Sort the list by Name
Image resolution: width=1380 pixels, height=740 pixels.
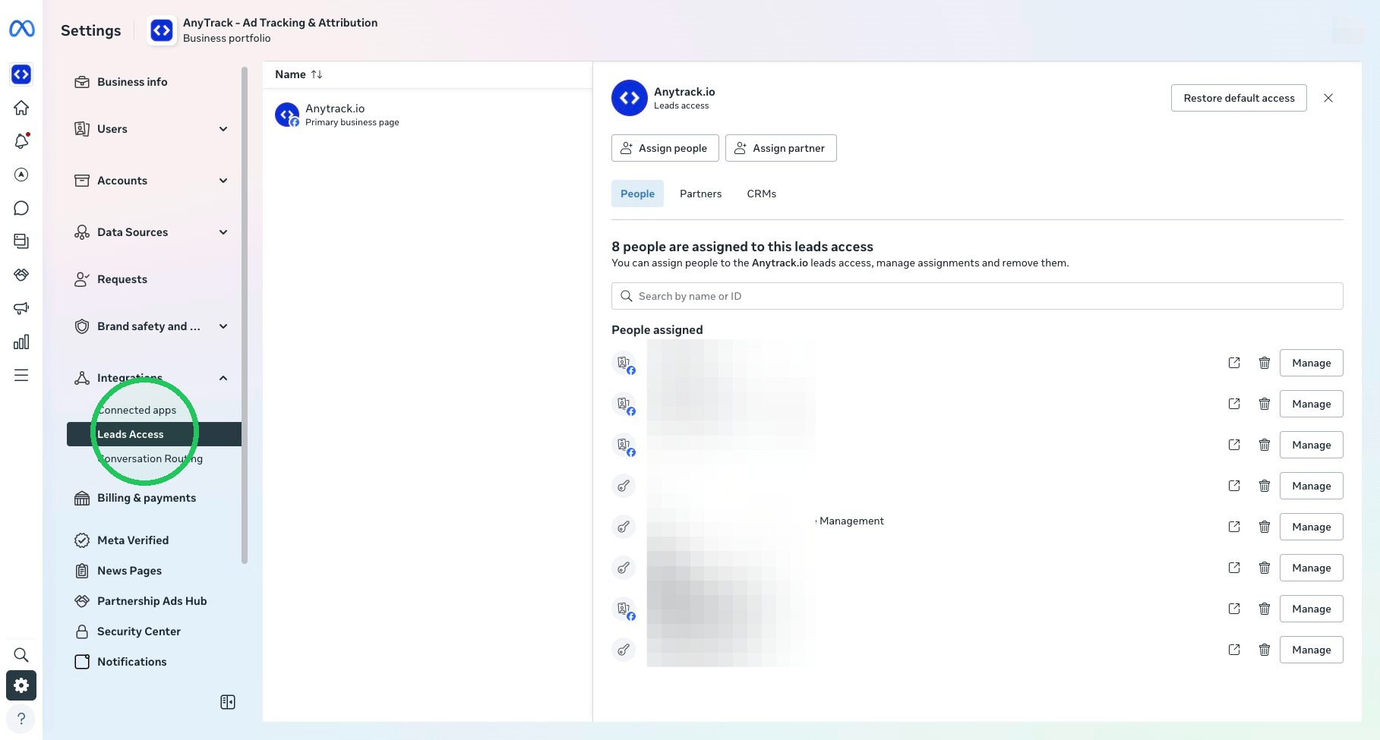298,74
